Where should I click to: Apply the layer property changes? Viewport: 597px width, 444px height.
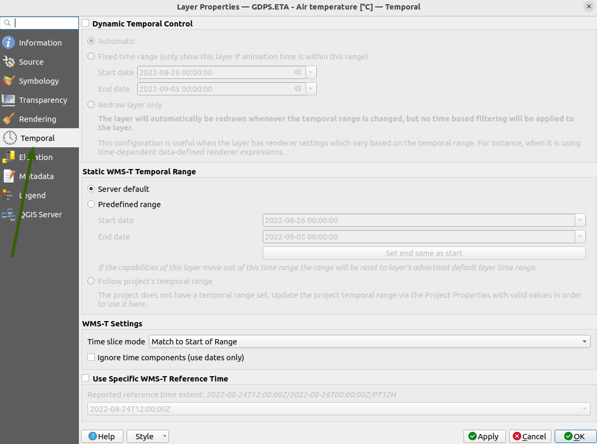484,436
